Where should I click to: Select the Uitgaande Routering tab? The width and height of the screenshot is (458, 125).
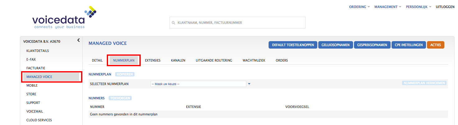214,60
